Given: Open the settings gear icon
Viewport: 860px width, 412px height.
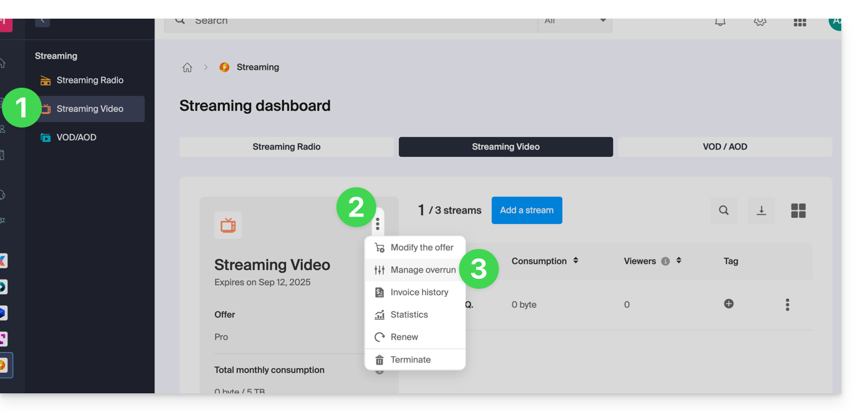Looking at the screenshot, I should pyautogui.click(x=760, y=22).
